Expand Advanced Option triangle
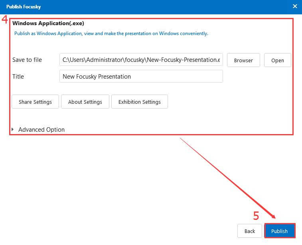Image resolution: width=302 pixels, height=245 pixels. [x=13, y=129]
